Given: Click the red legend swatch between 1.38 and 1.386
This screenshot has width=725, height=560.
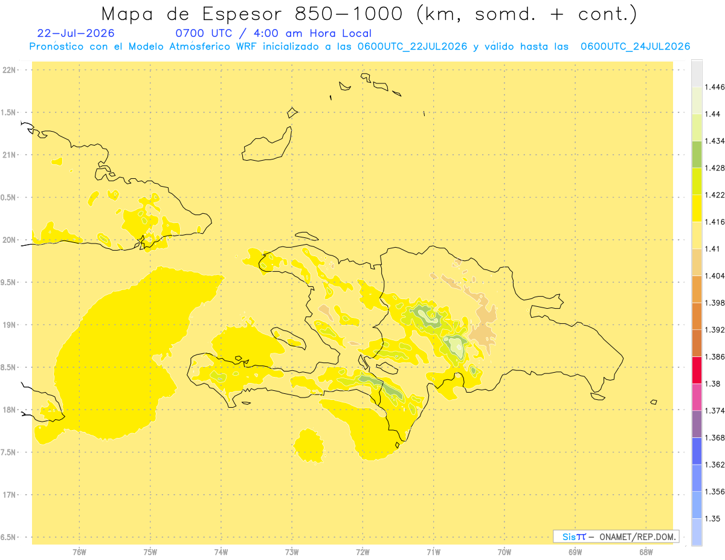Looking at the screenshot, I should tap(697, 370).
